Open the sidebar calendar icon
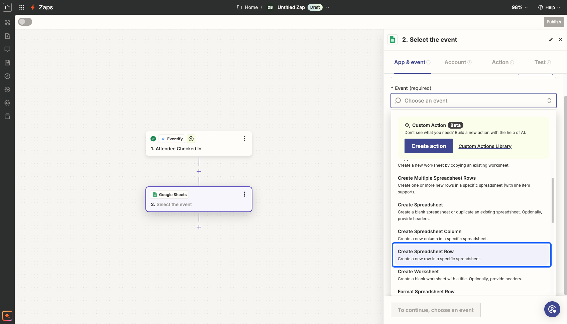 pos(7,63)
